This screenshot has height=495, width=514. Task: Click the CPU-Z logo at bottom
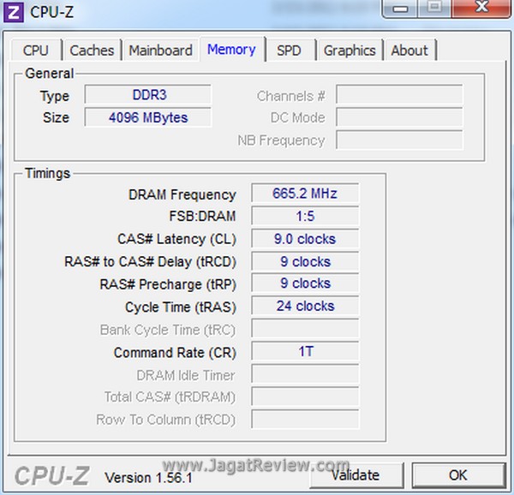(x=51, y=475)
